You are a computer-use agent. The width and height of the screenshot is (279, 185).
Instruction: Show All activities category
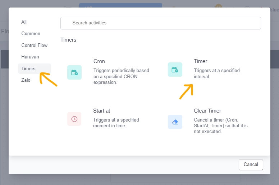pos(24,22)
